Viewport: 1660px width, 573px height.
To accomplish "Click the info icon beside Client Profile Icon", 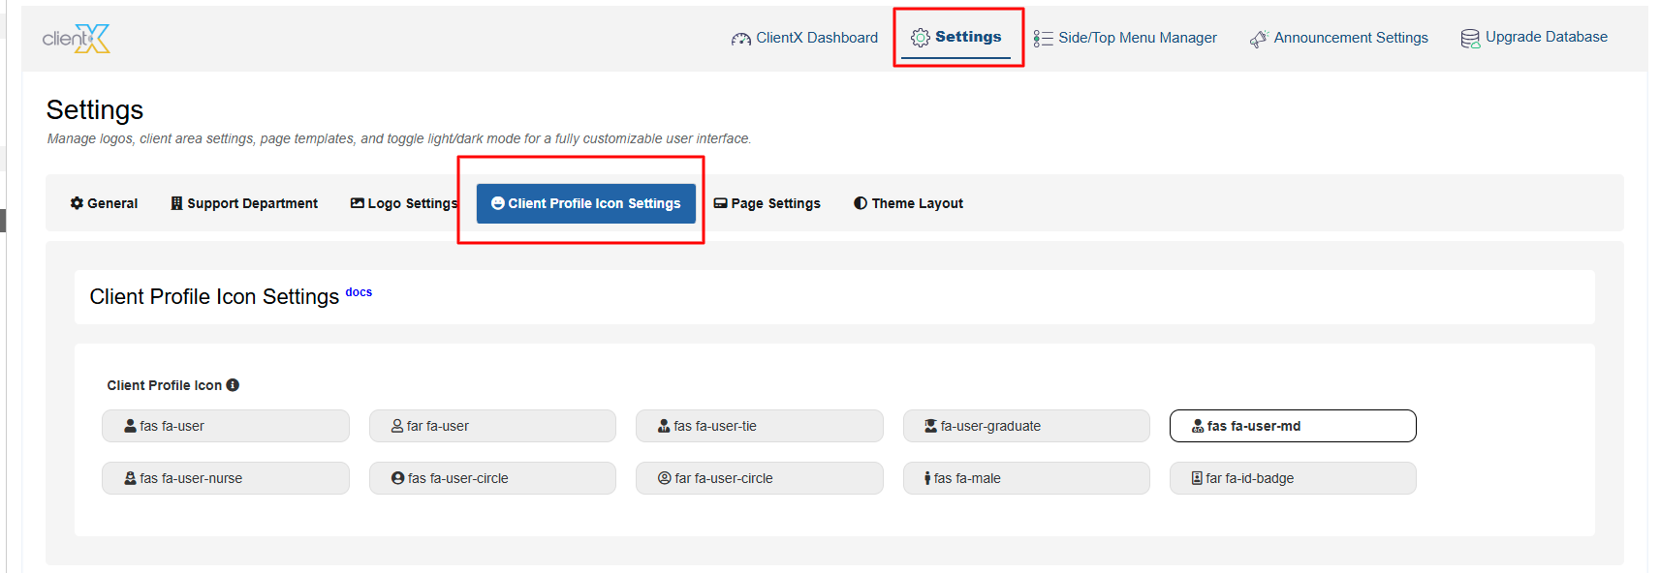I will 233,385.
